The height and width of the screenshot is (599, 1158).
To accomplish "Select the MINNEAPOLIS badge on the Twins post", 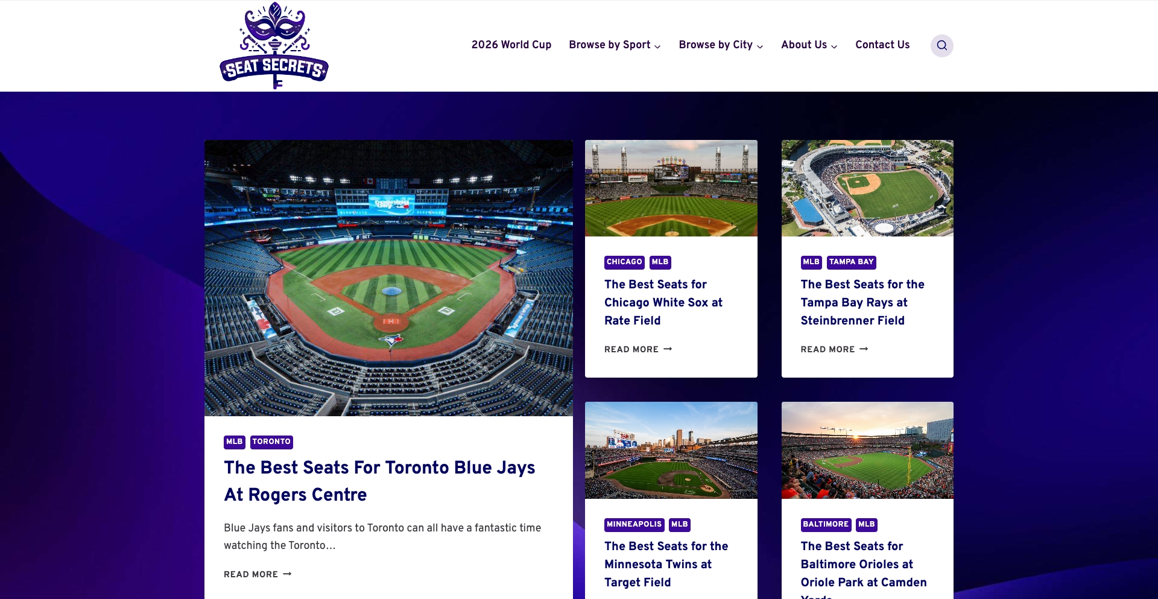I will click(633, 524).
